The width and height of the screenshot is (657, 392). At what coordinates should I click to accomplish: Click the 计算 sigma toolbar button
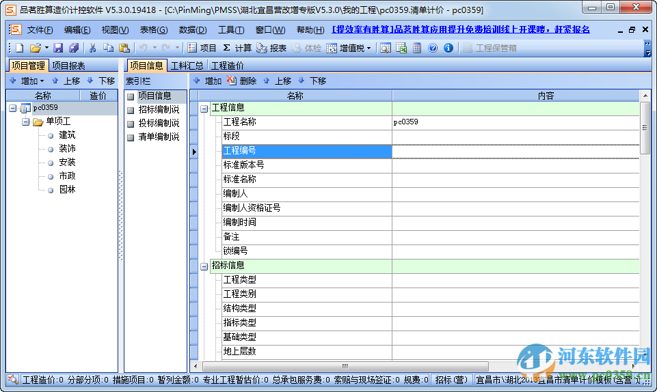pos(237,48)
